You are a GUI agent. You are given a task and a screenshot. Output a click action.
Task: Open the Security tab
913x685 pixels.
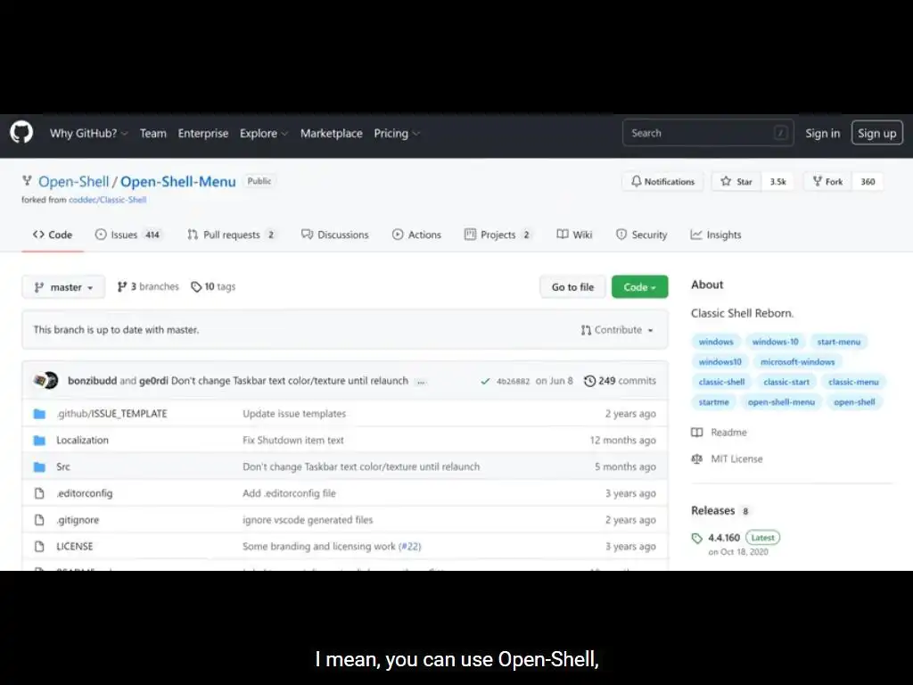(641, 235)
